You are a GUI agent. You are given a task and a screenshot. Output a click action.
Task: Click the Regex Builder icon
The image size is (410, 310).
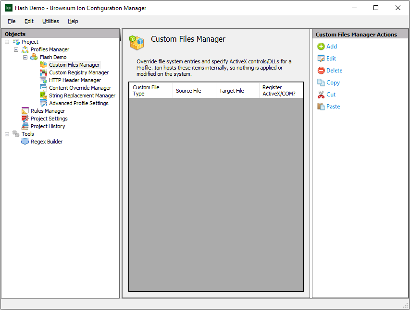click(x=25, y=142)
